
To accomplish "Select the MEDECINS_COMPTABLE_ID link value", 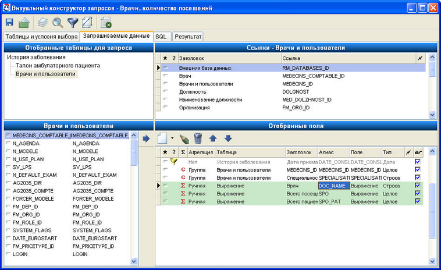I will (x=314, y=76).
